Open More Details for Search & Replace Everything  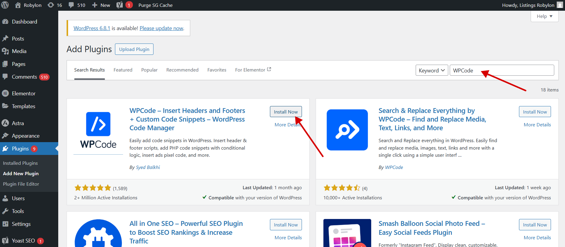click(537, 125)
